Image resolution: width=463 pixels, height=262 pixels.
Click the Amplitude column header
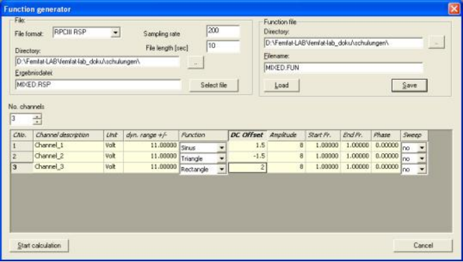coord(286,135)
